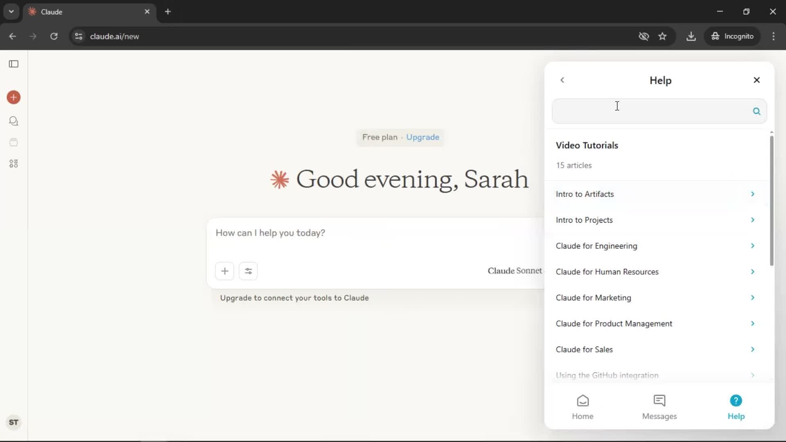Click the "How can I help you today?" input

(270, 233)
